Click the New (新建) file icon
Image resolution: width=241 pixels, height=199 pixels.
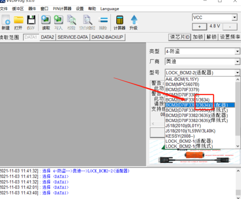pos(6,22)
